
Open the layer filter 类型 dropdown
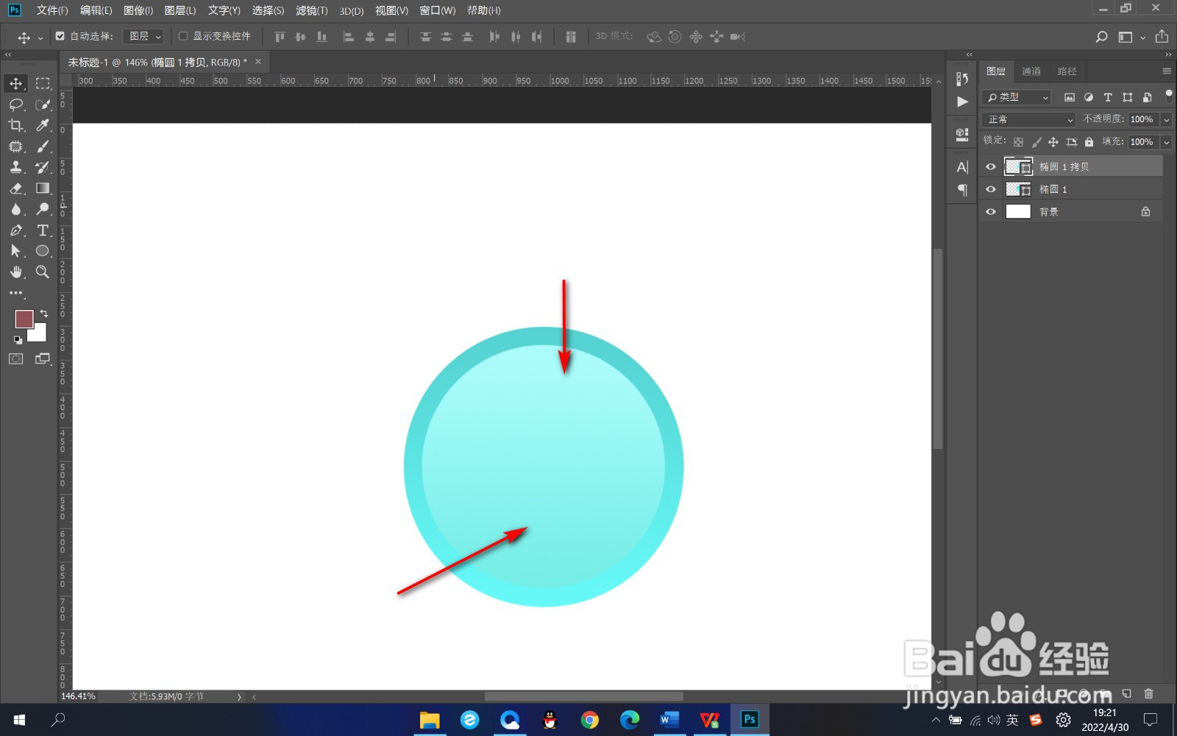(1016, 97)
